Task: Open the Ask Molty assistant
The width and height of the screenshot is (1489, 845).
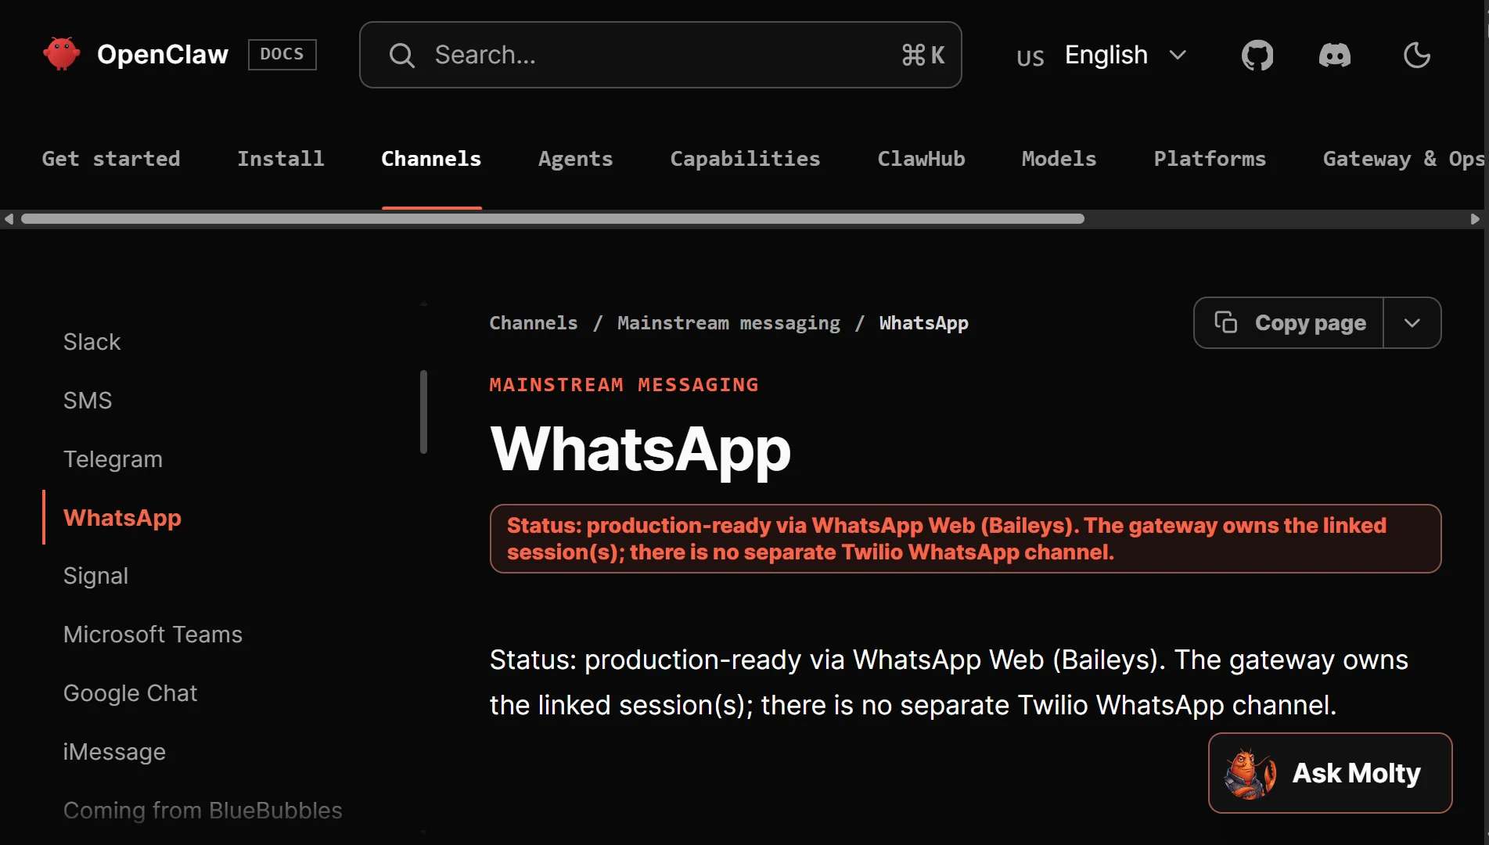Action: coord(1330,773)
